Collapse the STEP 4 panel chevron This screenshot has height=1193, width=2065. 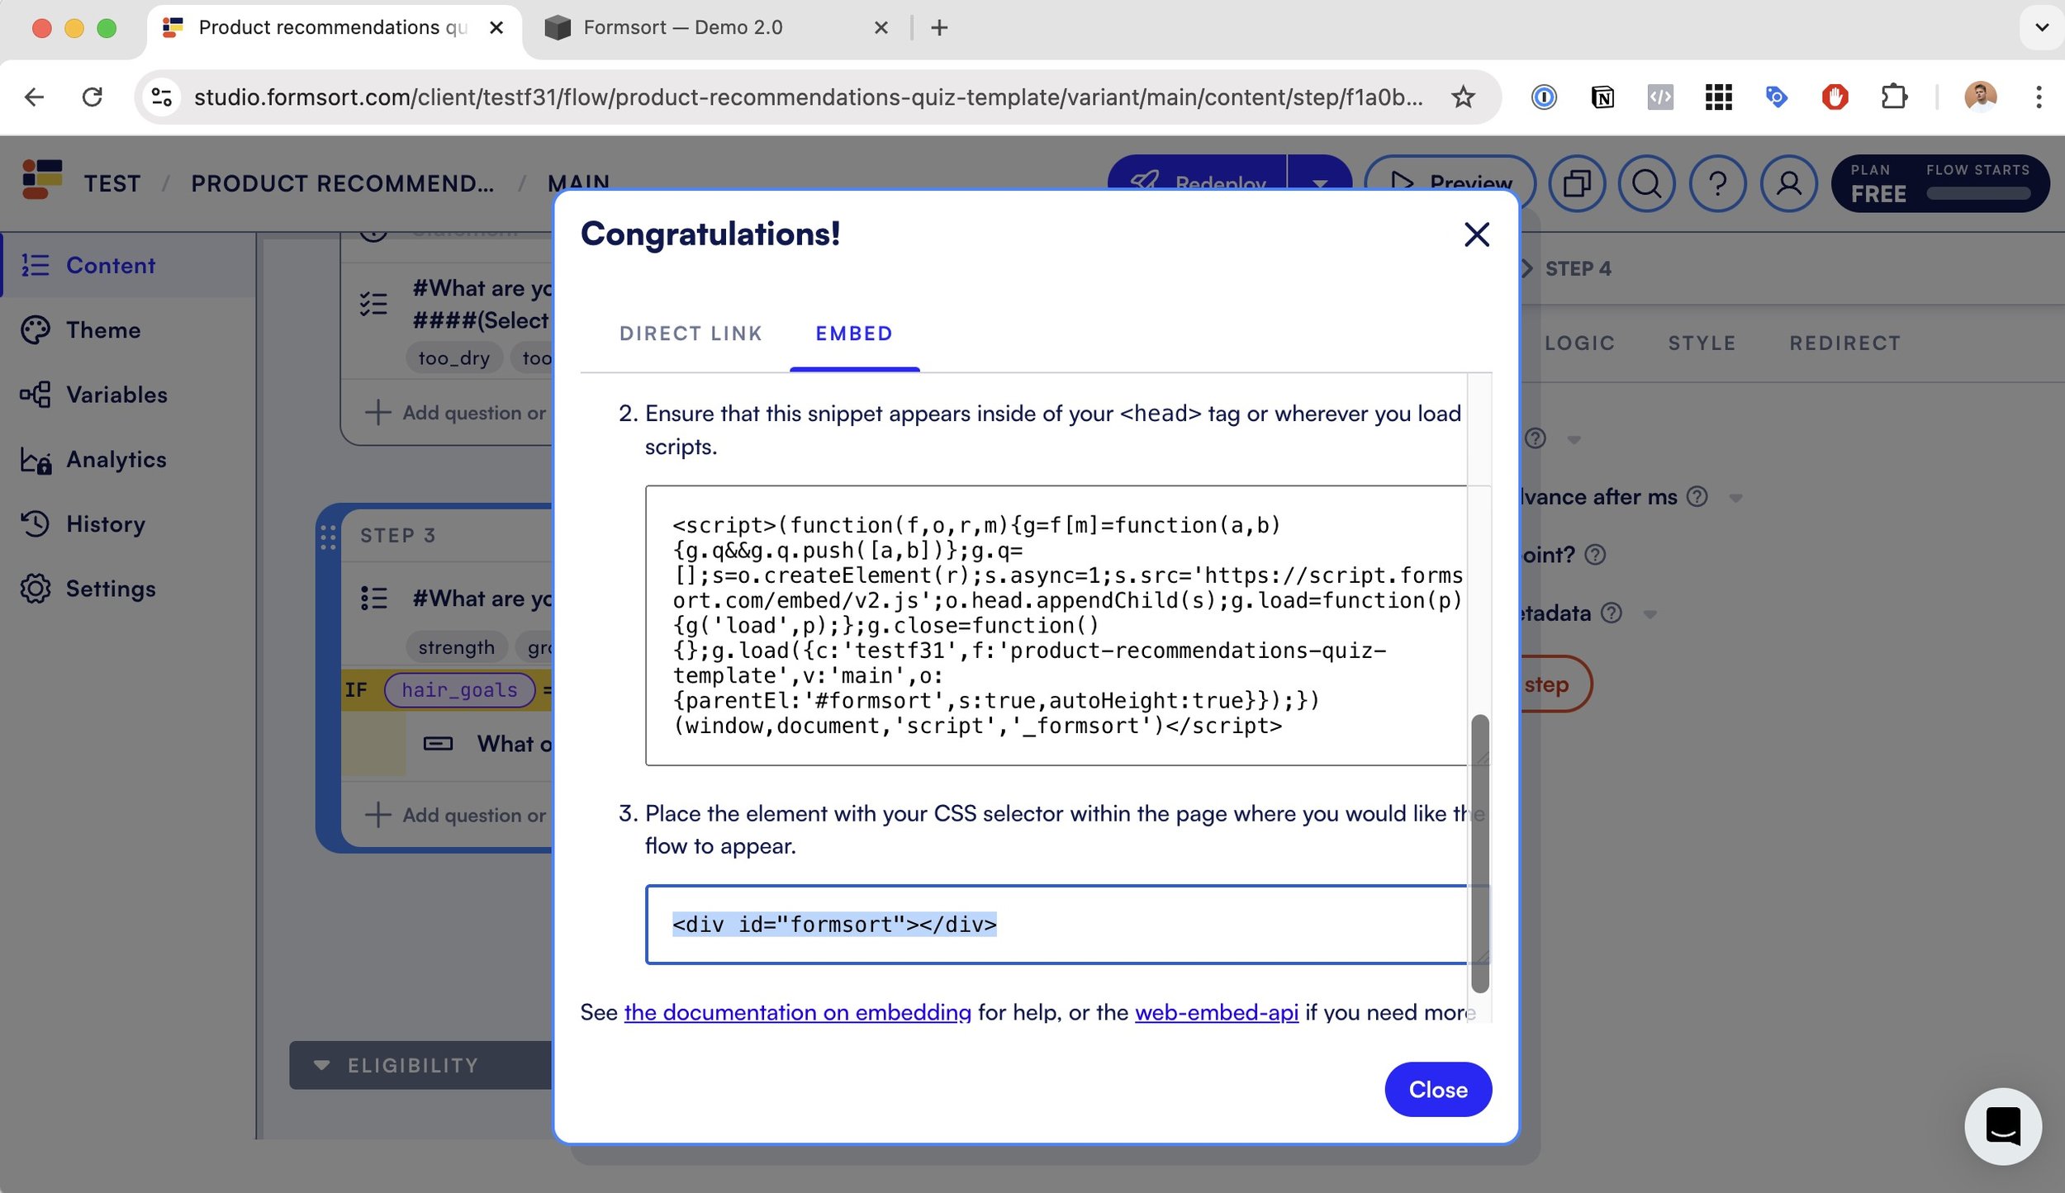(1526, 268)
